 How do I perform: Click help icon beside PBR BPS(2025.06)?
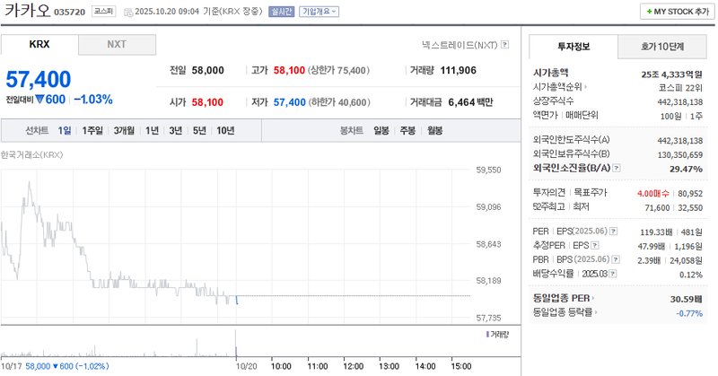tap(618, 259)
